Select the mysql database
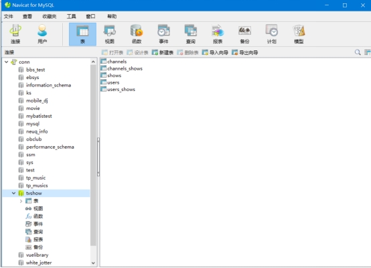 click(33, 124)
